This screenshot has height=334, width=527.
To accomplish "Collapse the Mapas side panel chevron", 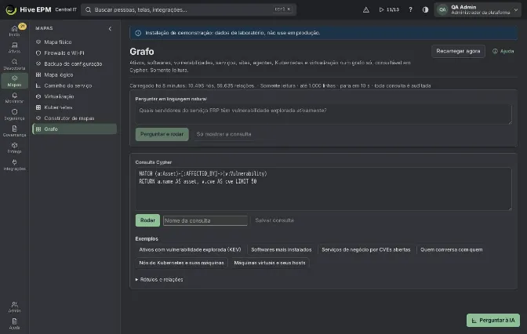I will pyautogui.click(x=110, y=28).
